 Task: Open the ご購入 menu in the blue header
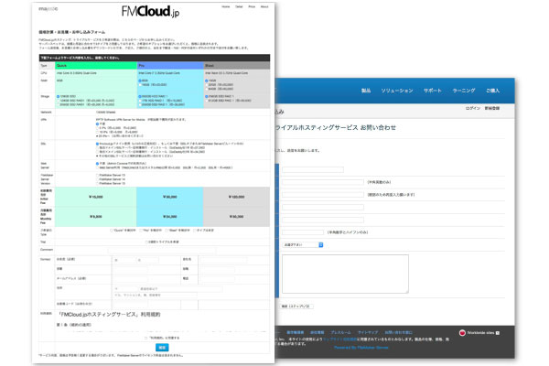click(x=492, y=91)
